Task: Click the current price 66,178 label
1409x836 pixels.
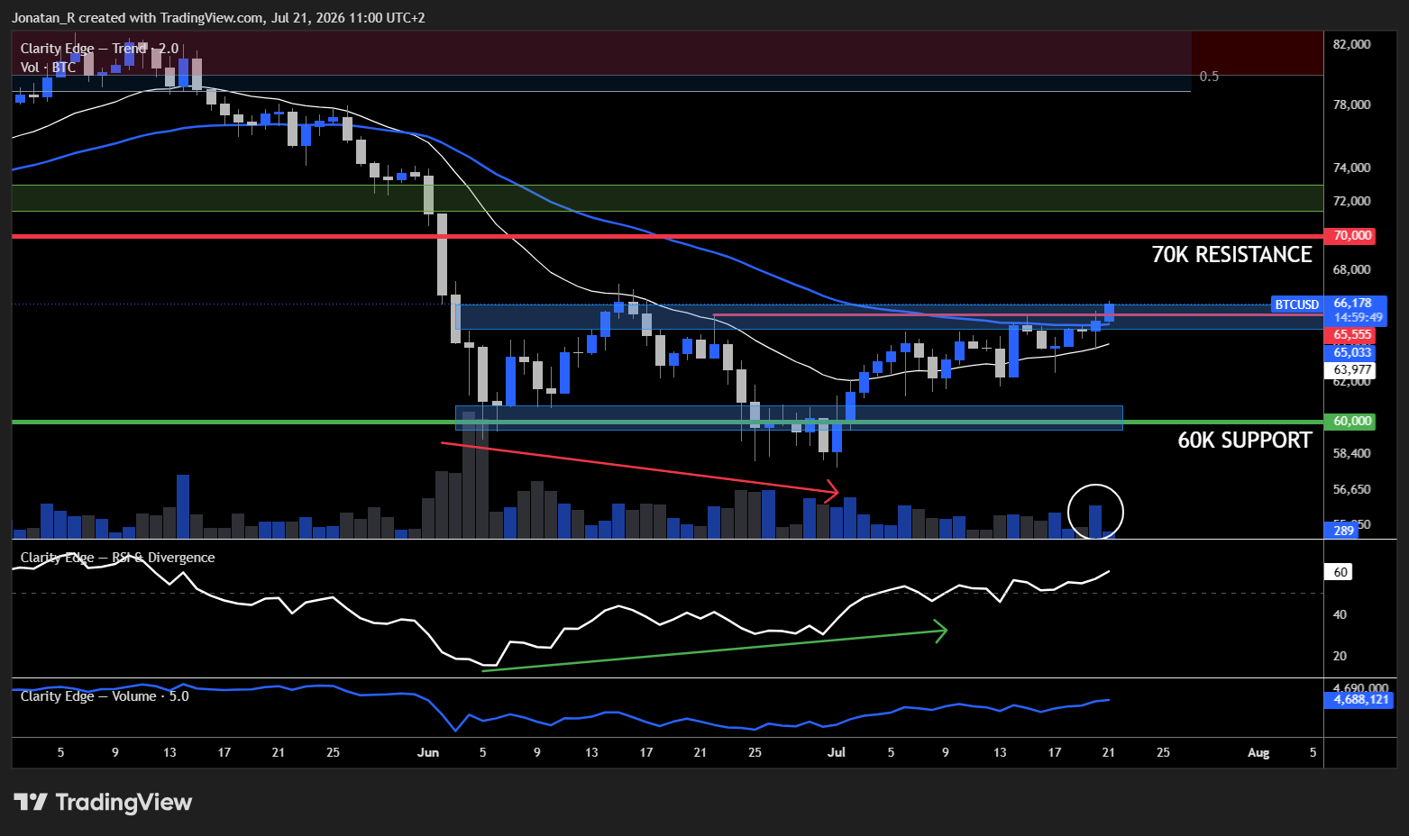Action: 1354,304
